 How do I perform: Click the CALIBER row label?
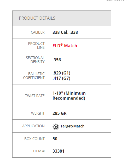click(38, 32)
